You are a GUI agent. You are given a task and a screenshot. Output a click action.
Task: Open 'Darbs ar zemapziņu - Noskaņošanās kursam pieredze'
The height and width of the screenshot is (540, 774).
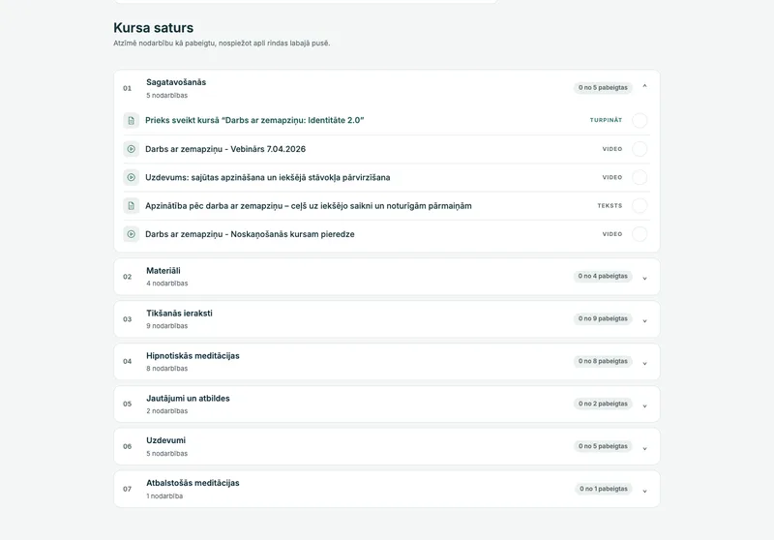click(x=250, y=234)
